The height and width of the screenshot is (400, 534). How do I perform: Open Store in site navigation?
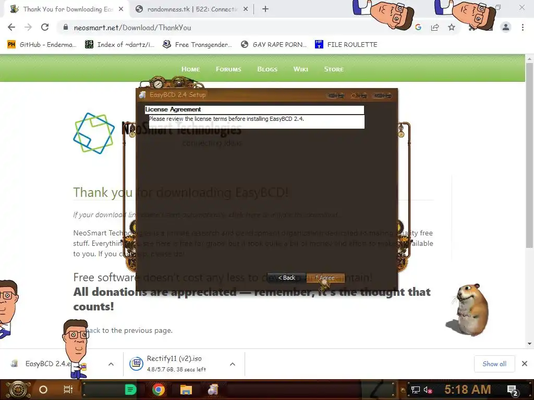click(334, 69)
